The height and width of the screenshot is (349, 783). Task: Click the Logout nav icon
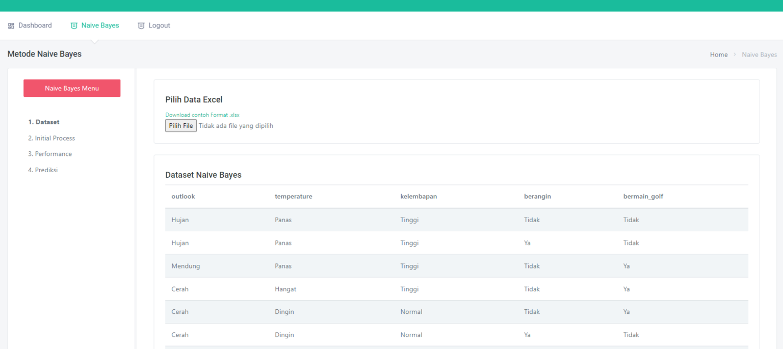point(141,25)
